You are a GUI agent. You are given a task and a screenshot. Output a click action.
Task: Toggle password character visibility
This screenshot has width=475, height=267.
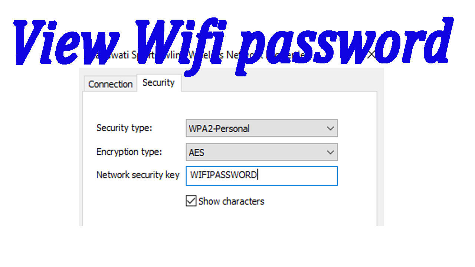point(191,201)
